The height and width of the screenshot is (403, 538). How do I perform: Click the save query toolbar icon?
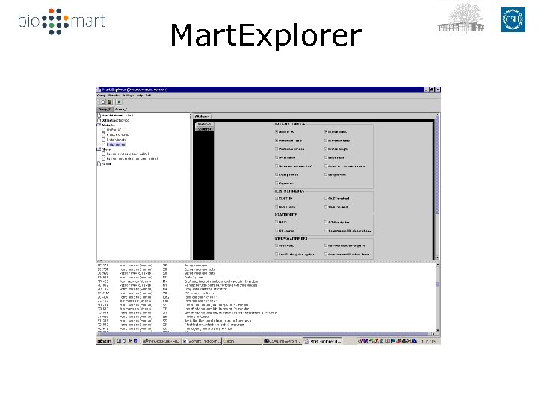pos(109,101)
